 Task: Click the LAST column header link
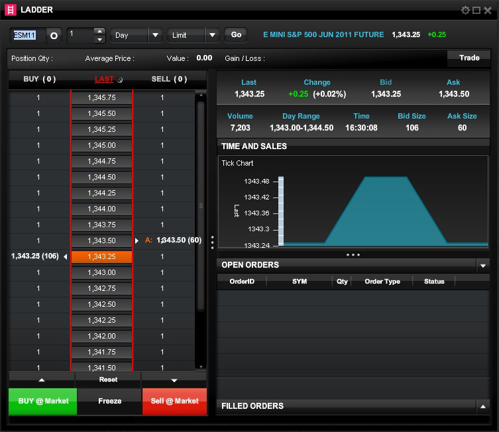(104, 79)
